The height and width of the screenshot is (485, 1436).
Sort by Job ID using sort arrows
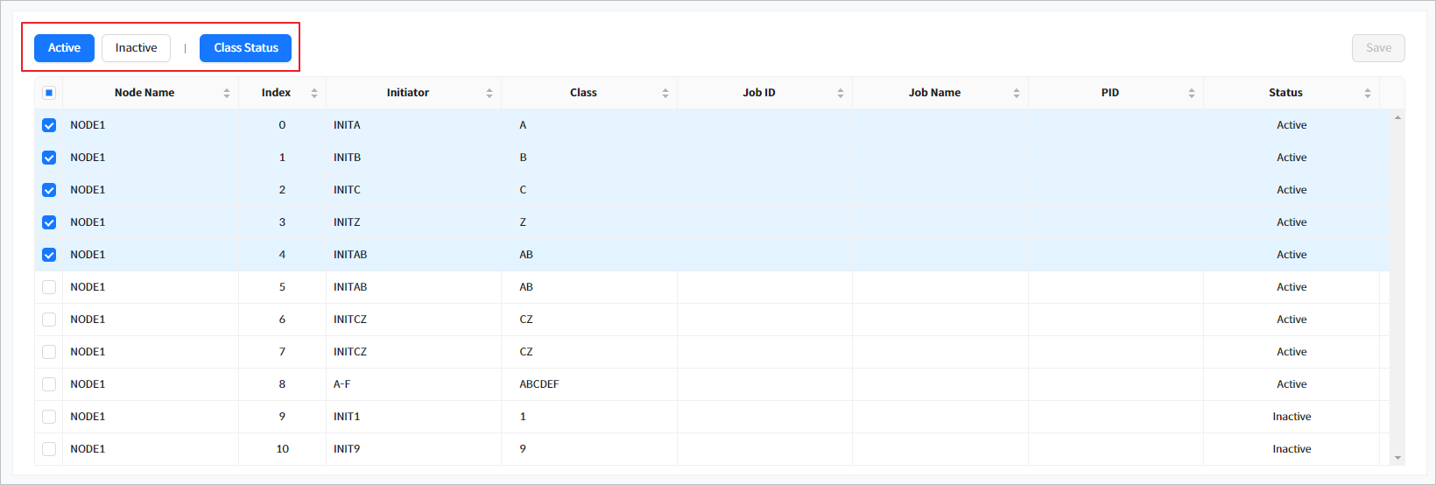coord(841,93)
